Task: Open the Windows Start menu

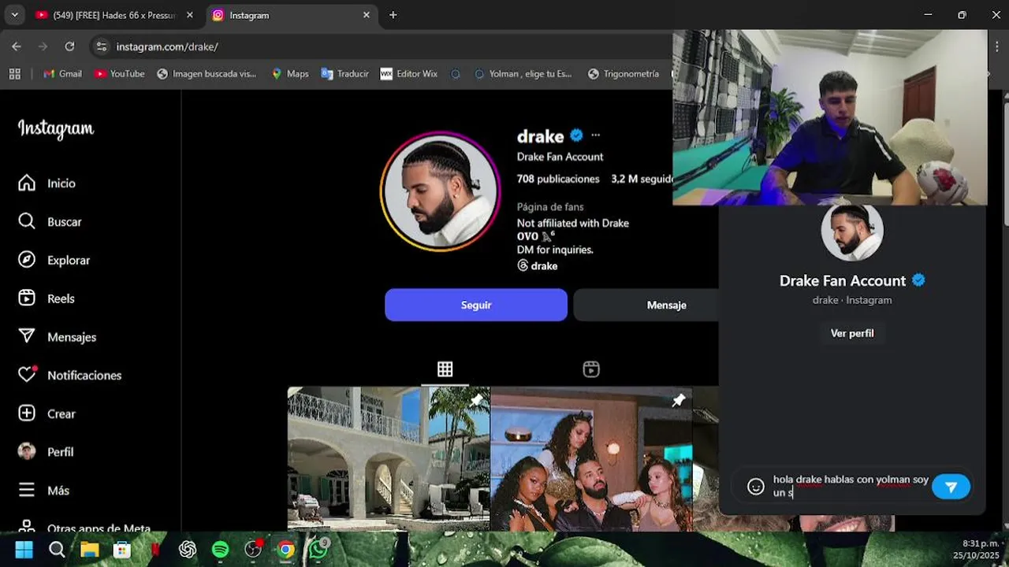Action: pos(24,549)
